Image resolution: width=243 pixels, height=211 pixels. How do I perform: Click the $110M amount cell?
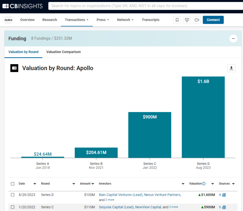click(x=90, y=207)
